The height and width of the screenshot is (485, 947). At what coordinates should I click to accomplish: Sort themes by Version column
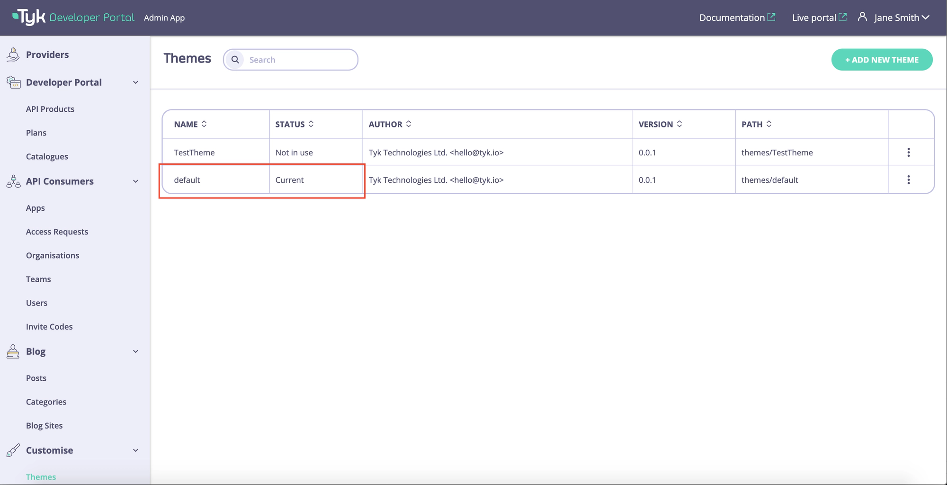pyautogui.click(x=679, y=124)
